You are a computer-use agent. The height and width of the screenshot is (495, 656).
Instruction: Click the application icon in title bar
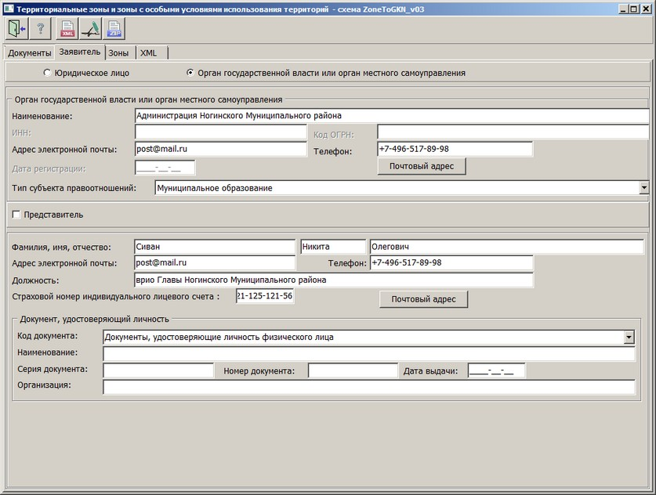pos(7,7)
